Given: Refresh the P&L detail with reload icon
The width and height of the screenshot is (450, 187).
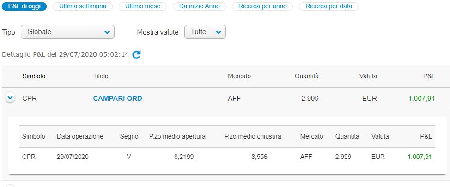Looking at the screenshot, I should (x=136, y=55).
